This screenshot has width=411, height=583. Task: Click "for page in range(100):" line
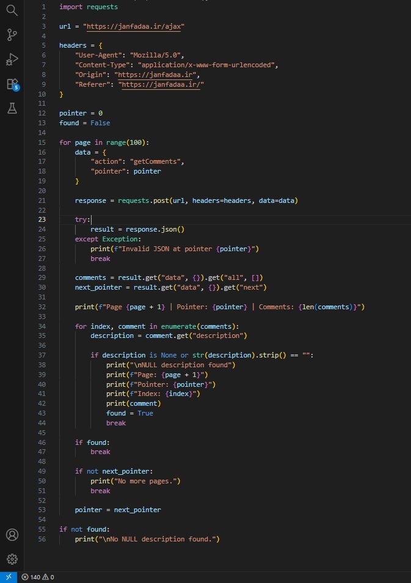pyautogui.click(x=104, y=142)
